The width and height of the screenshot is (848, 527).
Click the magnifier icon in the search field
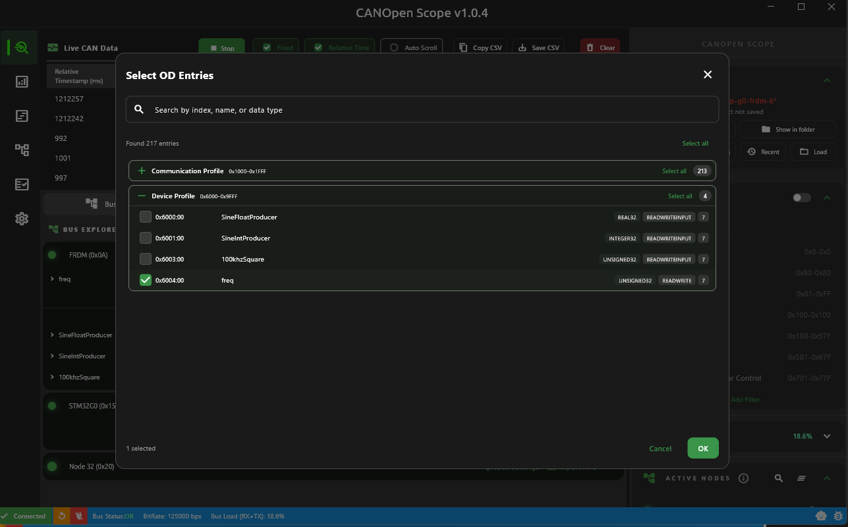139,109
